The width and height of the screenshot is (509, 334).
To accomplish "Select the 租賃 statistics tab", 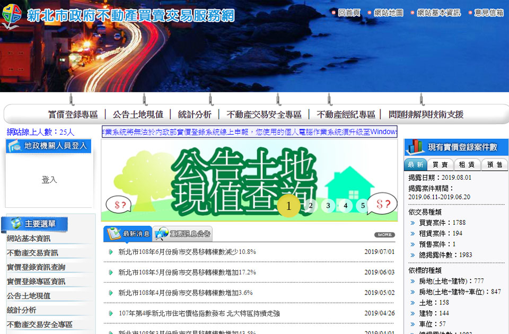I will point(467,164).
